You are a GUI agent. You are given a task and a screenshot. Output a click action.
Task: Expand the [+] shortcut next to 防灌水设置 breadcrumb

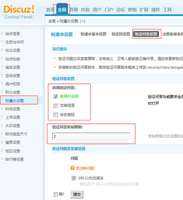click(83, 21)
